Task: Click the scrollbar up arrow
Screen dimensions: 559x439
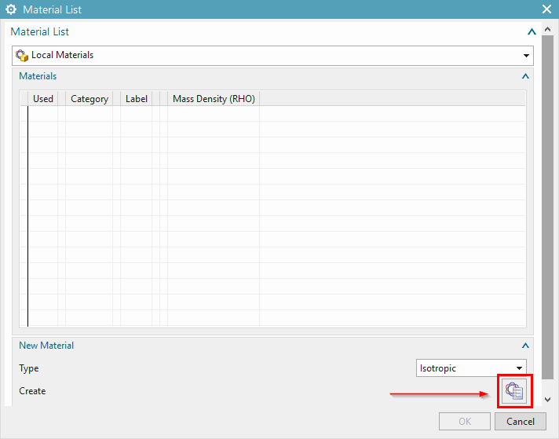Action: tap(547, 29)
